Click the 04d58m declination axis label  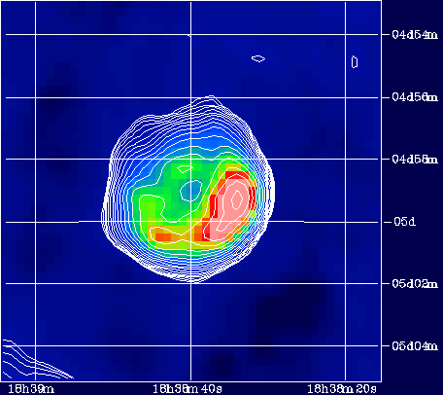click(414, 159)
